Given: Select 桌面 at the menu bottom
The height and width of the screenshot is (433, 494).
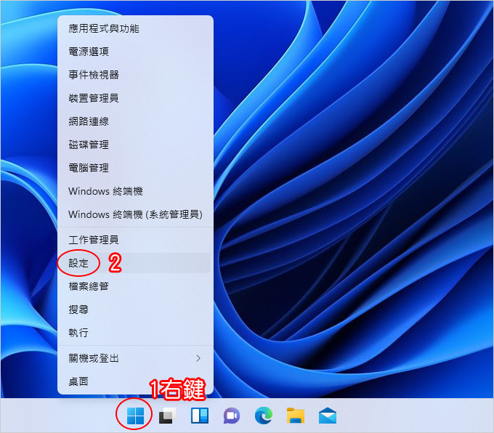Looking at the screenshot, I should (x=135, y=381).
